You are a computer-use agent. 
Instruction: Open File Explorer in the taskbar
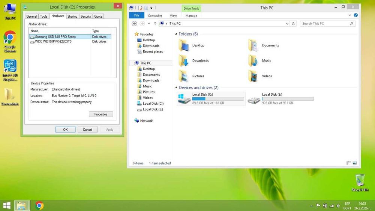[22, 205]
